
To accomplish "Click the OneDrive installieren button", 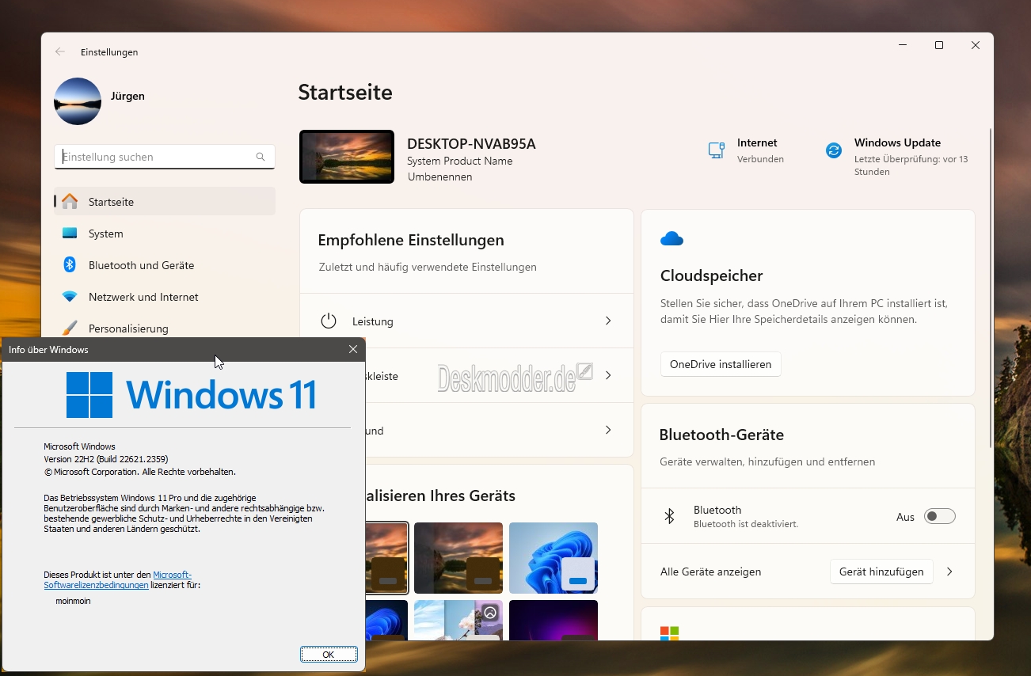I will pos(721,364).
